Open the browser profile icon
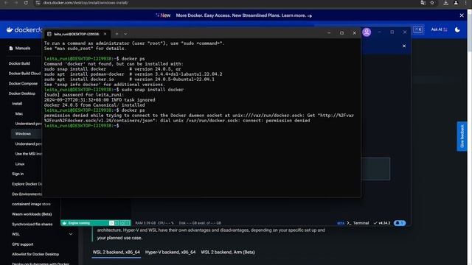Viewport: 472px width, 265px height. click(456, 3)
